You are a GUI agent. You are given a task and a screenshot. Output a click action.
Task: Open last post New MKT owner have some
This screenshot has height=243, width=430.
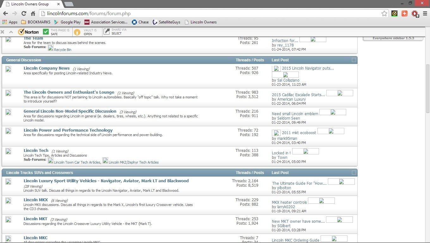[x=298, y=221]
